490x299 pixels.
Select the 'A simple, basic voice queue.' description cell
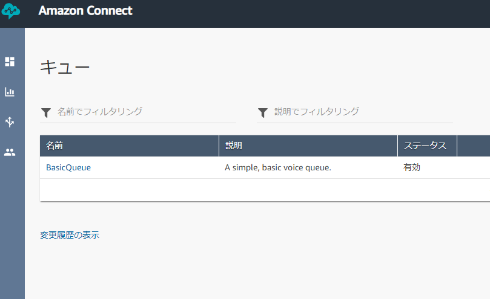[x=278, y=167]
